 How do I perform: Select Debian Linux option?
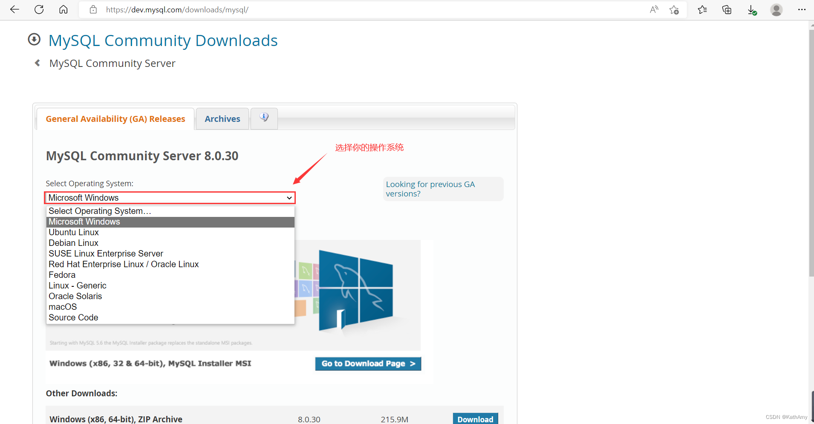tap(170, 243)
